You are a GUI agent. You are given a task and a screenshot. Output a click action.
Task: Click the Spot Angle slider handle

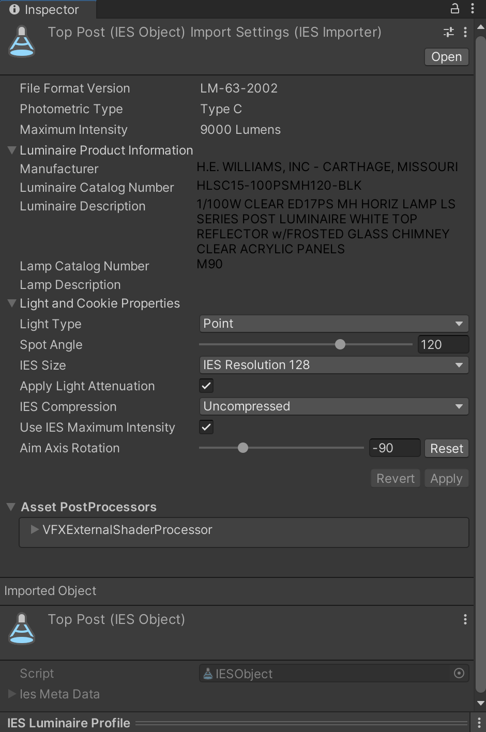tap(340, 344)
